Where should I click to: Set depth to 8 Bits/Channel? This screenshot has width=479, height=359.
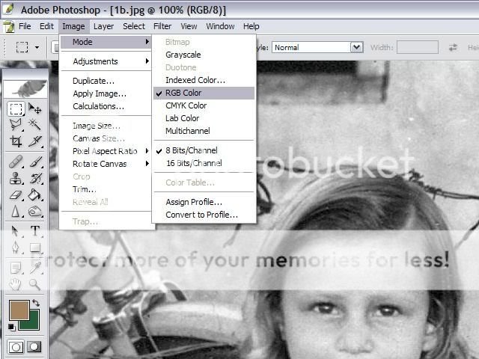coord(193,150)
